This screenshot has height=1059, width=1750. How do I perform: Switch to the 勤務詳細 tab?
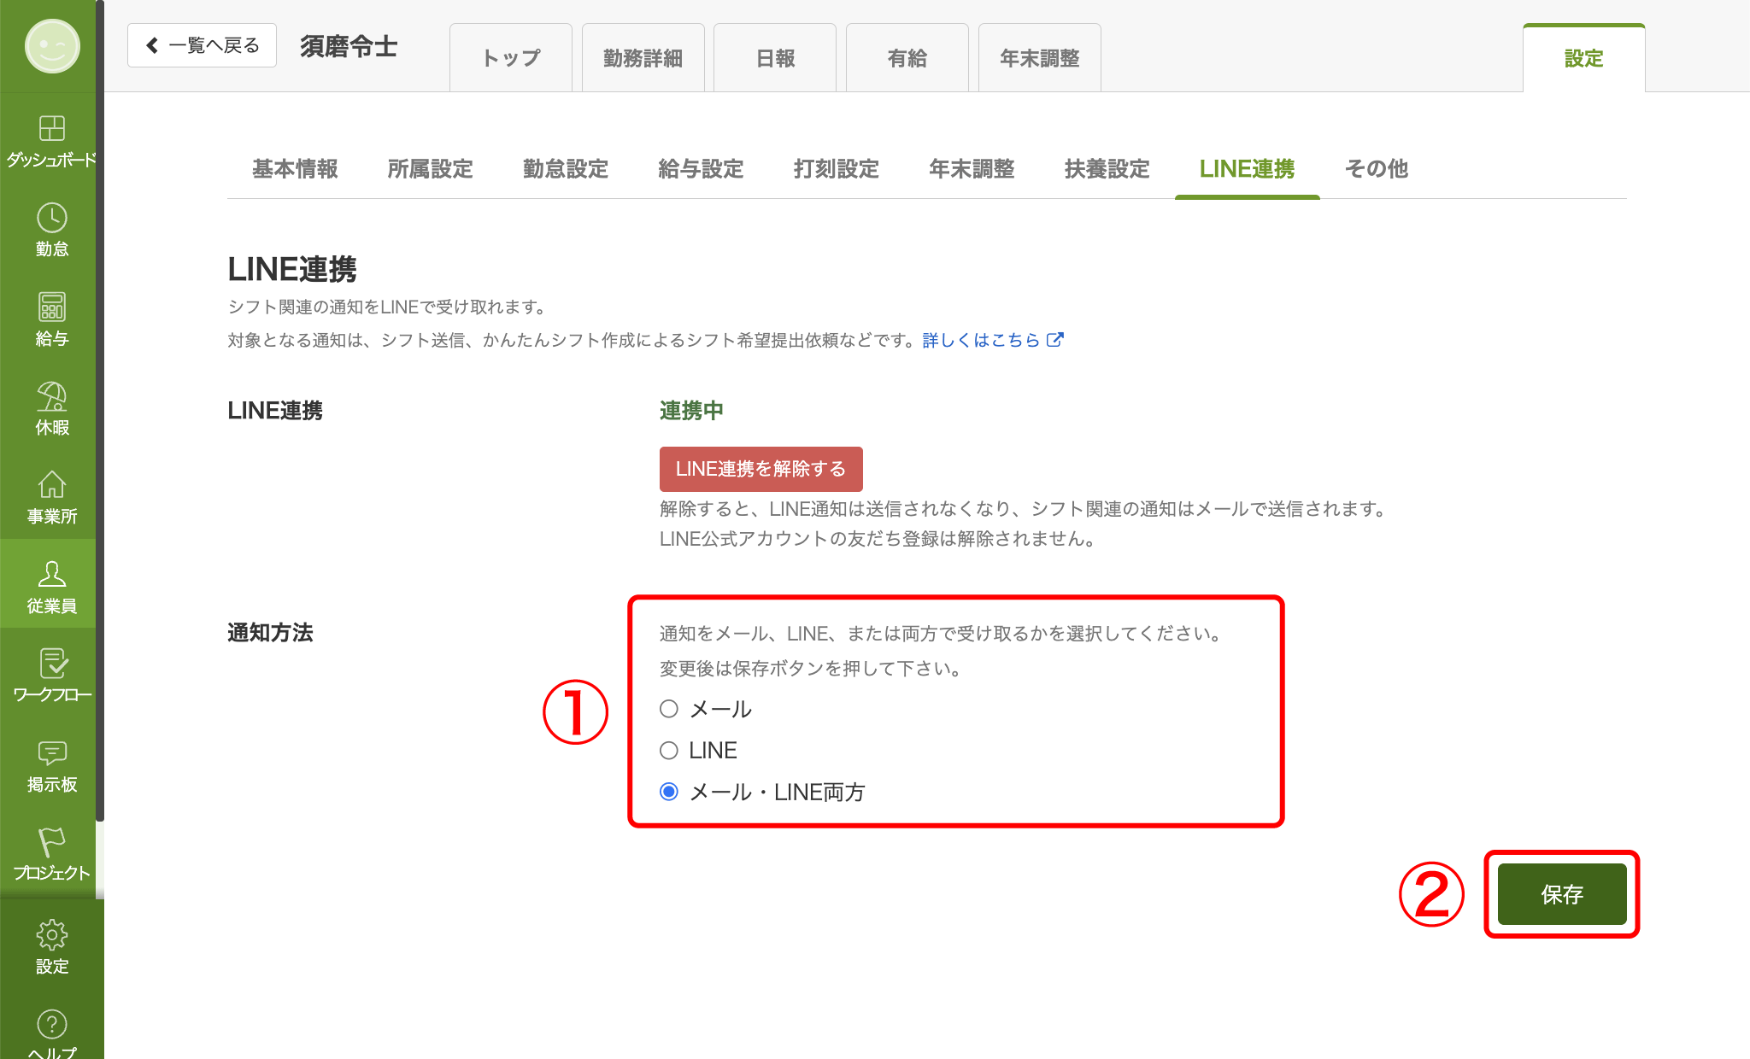pos(643,58)
